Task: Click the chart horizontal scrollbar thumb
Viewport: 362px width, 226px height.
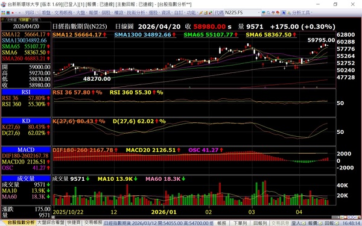Action: tap(335, 217)
